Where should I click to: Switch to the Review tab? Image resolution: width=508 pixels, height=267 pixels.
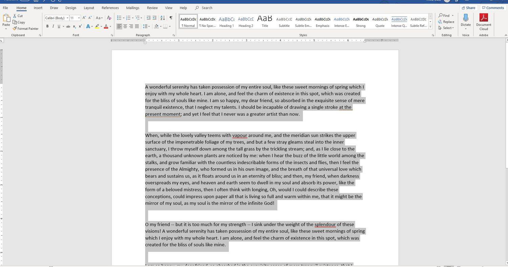click(152, 8)
